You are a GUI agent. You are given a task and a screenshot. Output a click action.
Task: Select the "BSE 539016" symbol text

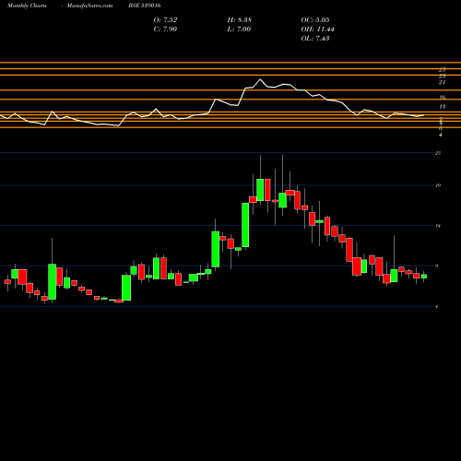click(x=145, y=6)
